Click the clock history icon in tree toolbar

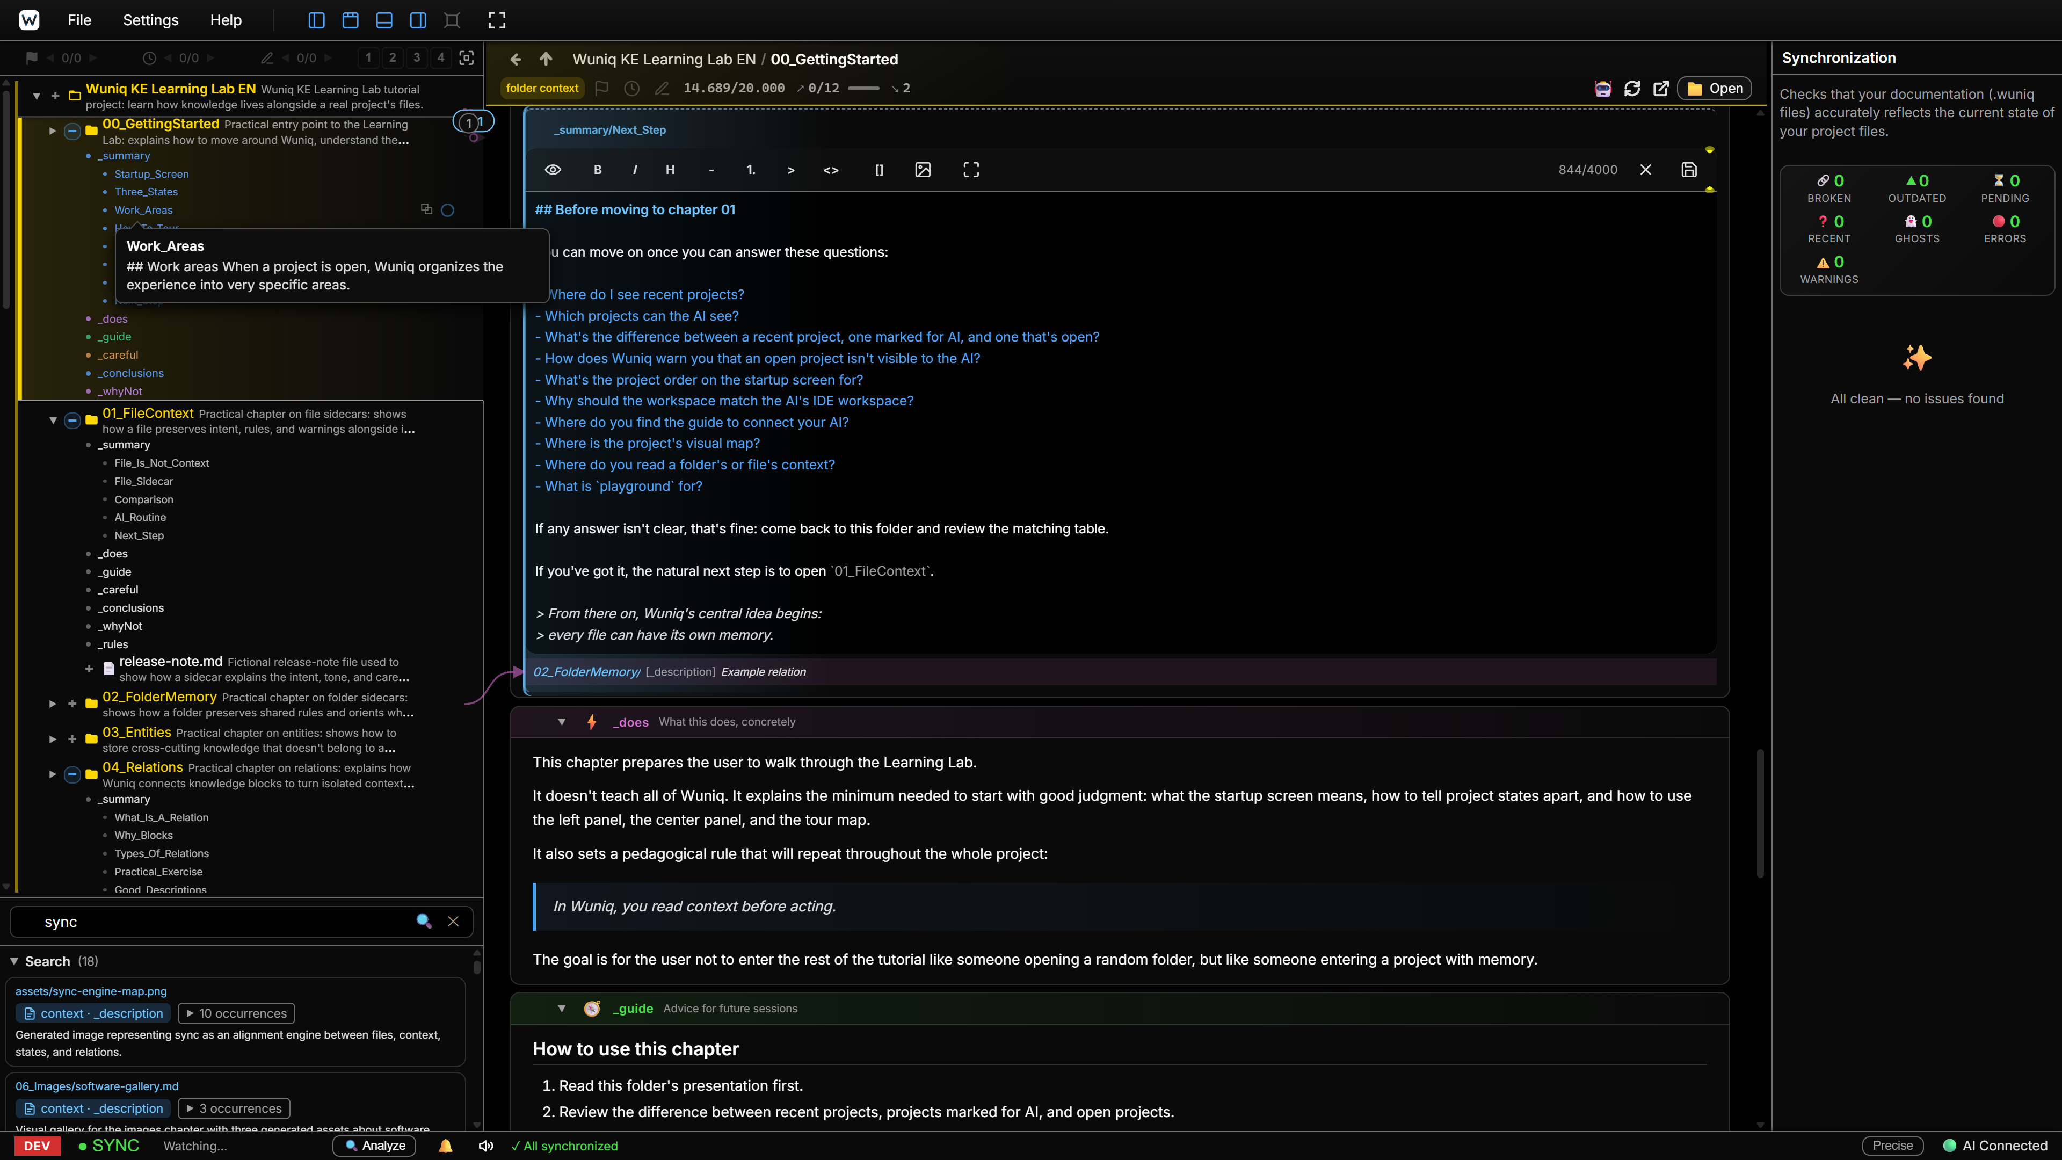[x=149, y=57]
